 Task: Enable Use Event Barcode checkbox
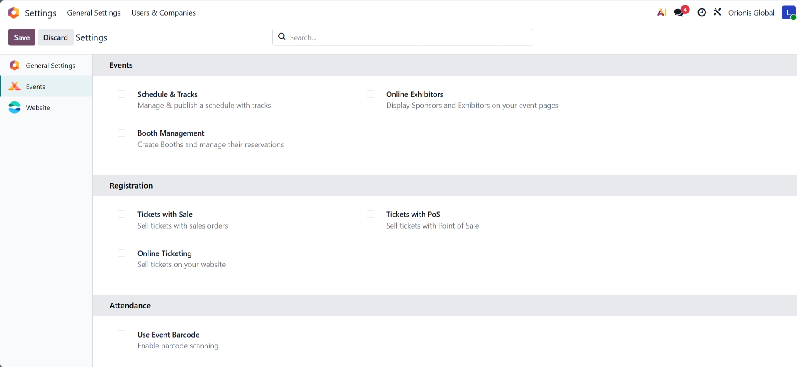coord(122,335)
